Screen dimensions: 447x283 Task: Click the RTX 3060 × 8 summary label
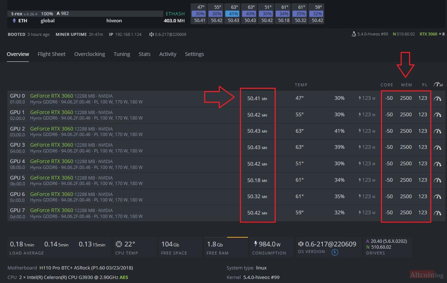pyautogui.click(x=432, y=34)
